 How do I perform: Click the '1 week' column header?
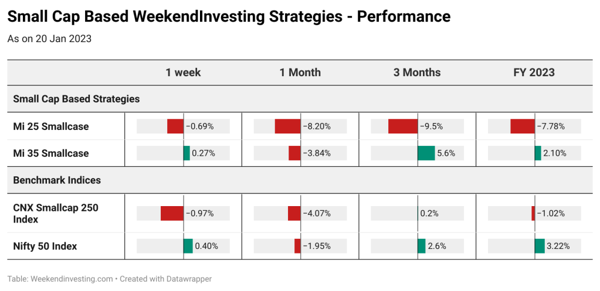point(183,73)
